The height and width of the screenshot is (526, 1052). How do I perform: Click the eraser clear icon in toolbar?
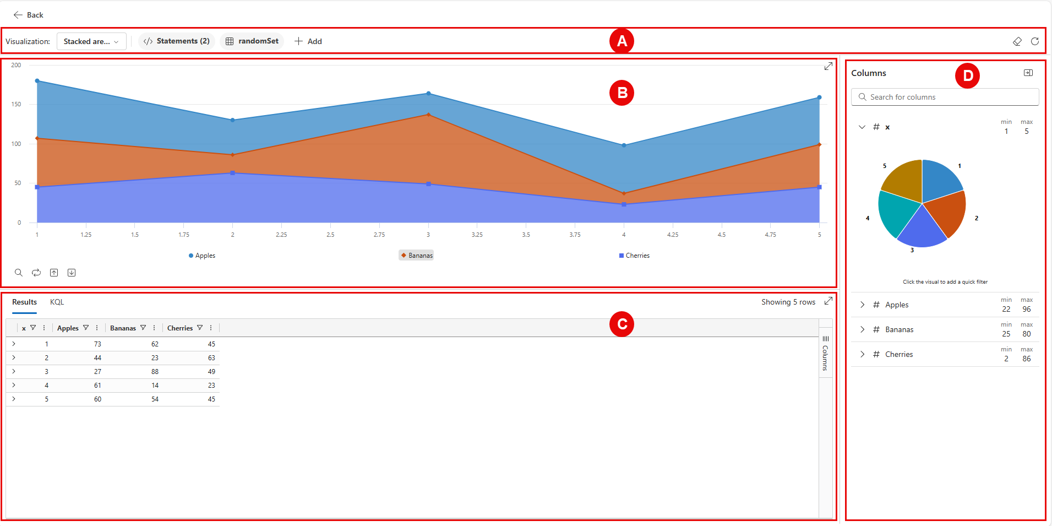[x=1017, y=41]
